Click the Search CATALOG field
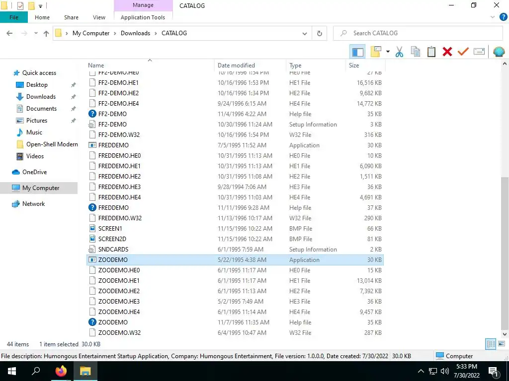Image resolution: width=509 pixels, height=381 pixels. coord(418,33)
